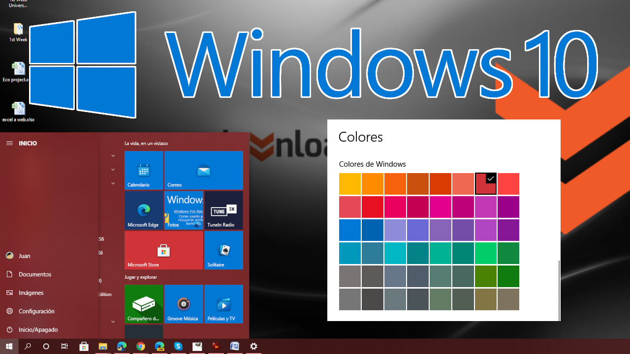Expand the Start menu hamburger icon
This screenshot has height=354, width=630.
coord(9,143)
